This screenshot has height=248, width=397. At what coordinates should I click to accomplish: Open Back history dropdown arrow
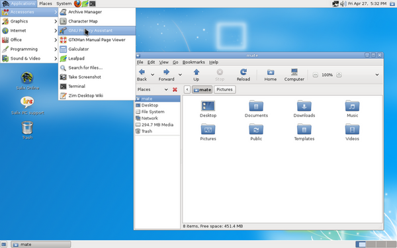pyautogui.click(x=153, y=75)
